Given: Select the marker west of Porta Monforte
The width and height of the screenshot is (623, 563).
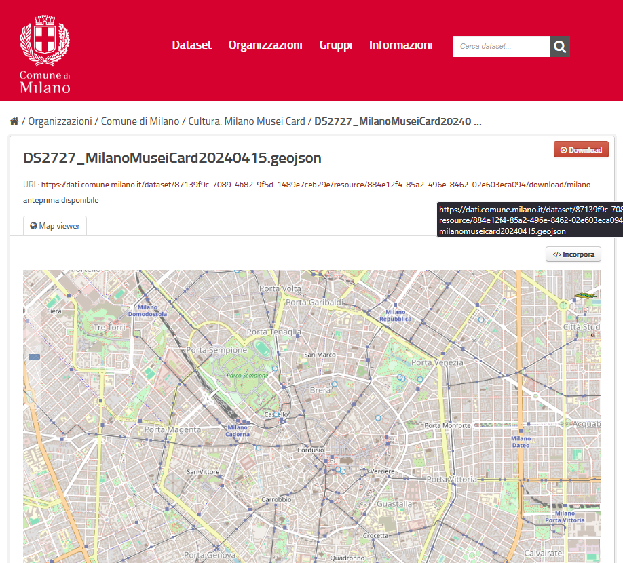Looking at the screenshot, I should pos(378,418).
